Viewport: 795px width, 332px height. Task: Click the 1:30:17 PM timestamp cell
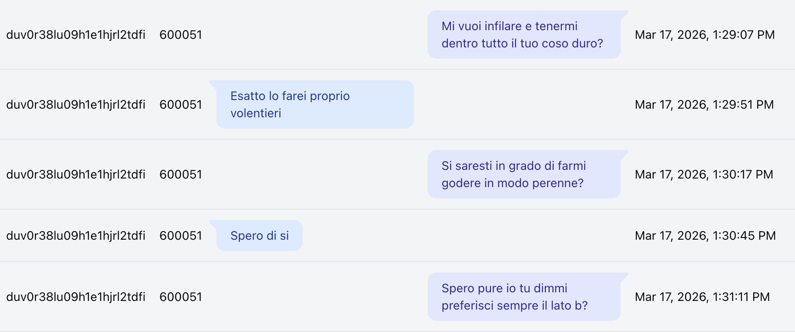[704, 174]
